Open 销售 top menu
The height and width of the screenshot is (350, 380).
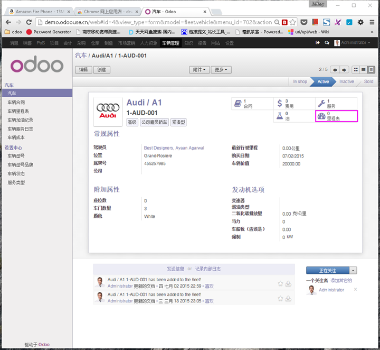[27, 43]
